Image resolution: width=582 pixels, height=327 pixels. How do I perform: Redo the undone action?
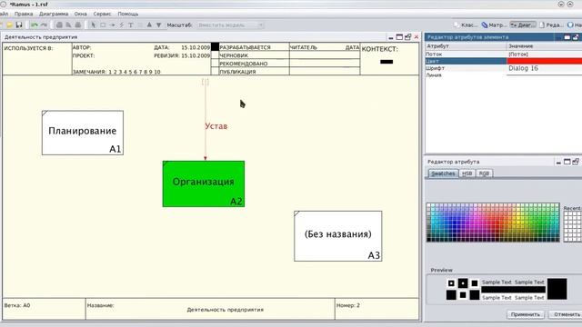pyautogui.click(x=44, y=25)
